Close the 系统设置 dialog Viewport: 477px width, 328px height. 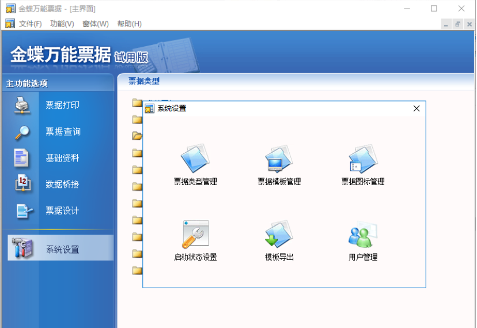coord(417,108)
